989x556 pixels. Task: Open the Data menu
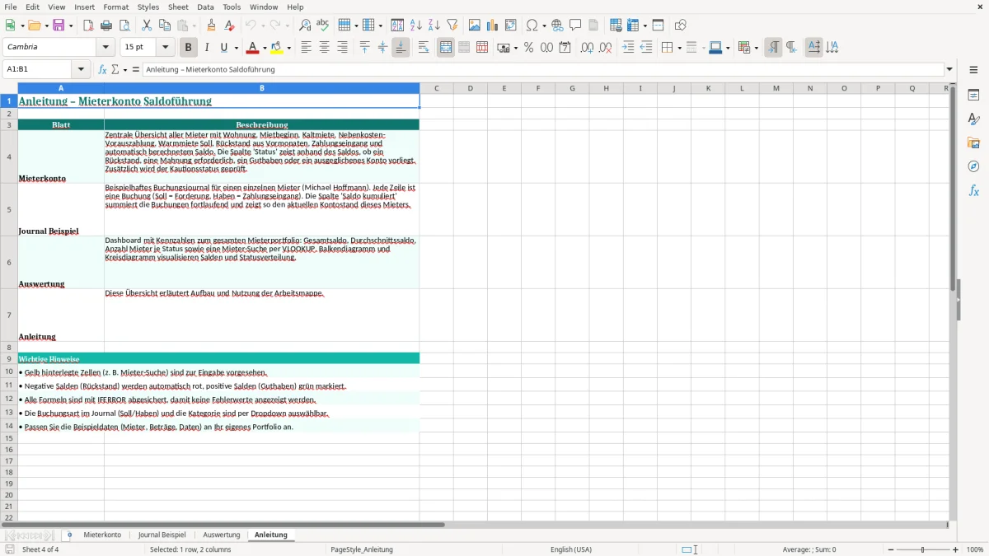205,7
